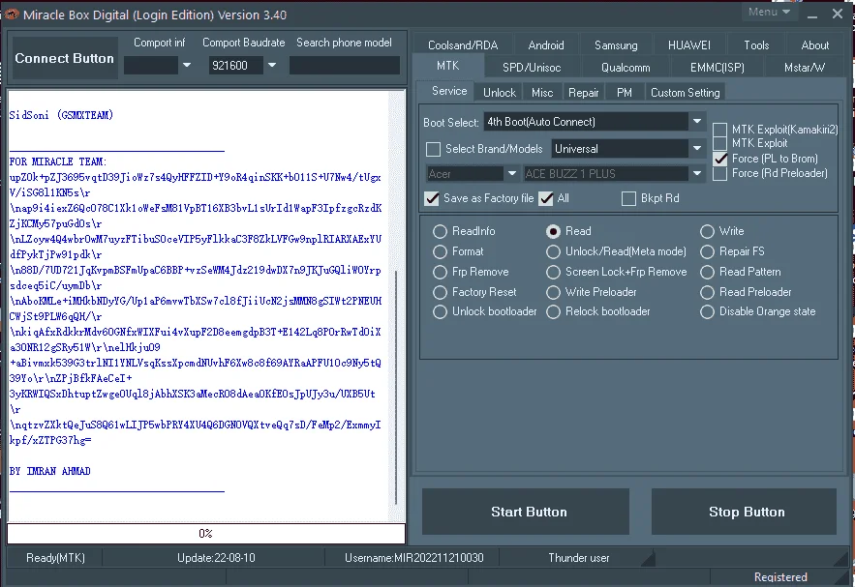Switch to the HUAWEI tab

tap(689, 45)
